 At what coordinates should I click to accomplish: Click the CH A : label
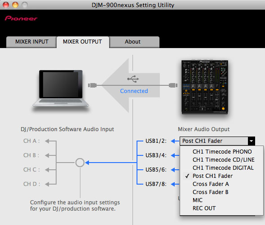31,141
